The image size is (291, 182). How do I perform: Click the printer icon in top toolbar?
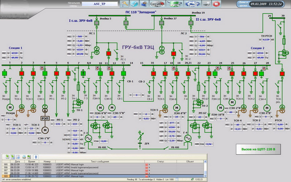[206, 4]
